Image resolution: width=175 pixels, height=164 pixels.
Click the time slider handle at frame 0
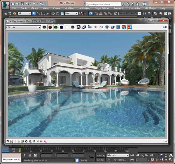pos(20,150)
